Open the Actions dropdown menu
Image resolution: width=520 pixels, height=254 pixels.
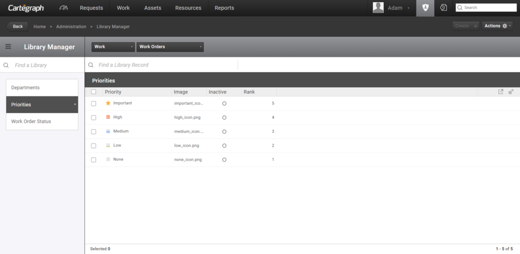[497, 26]
